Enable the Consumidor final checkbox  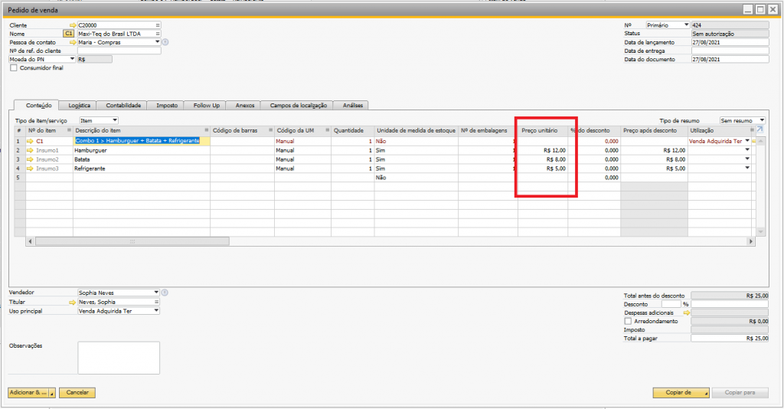click(13, 68)
